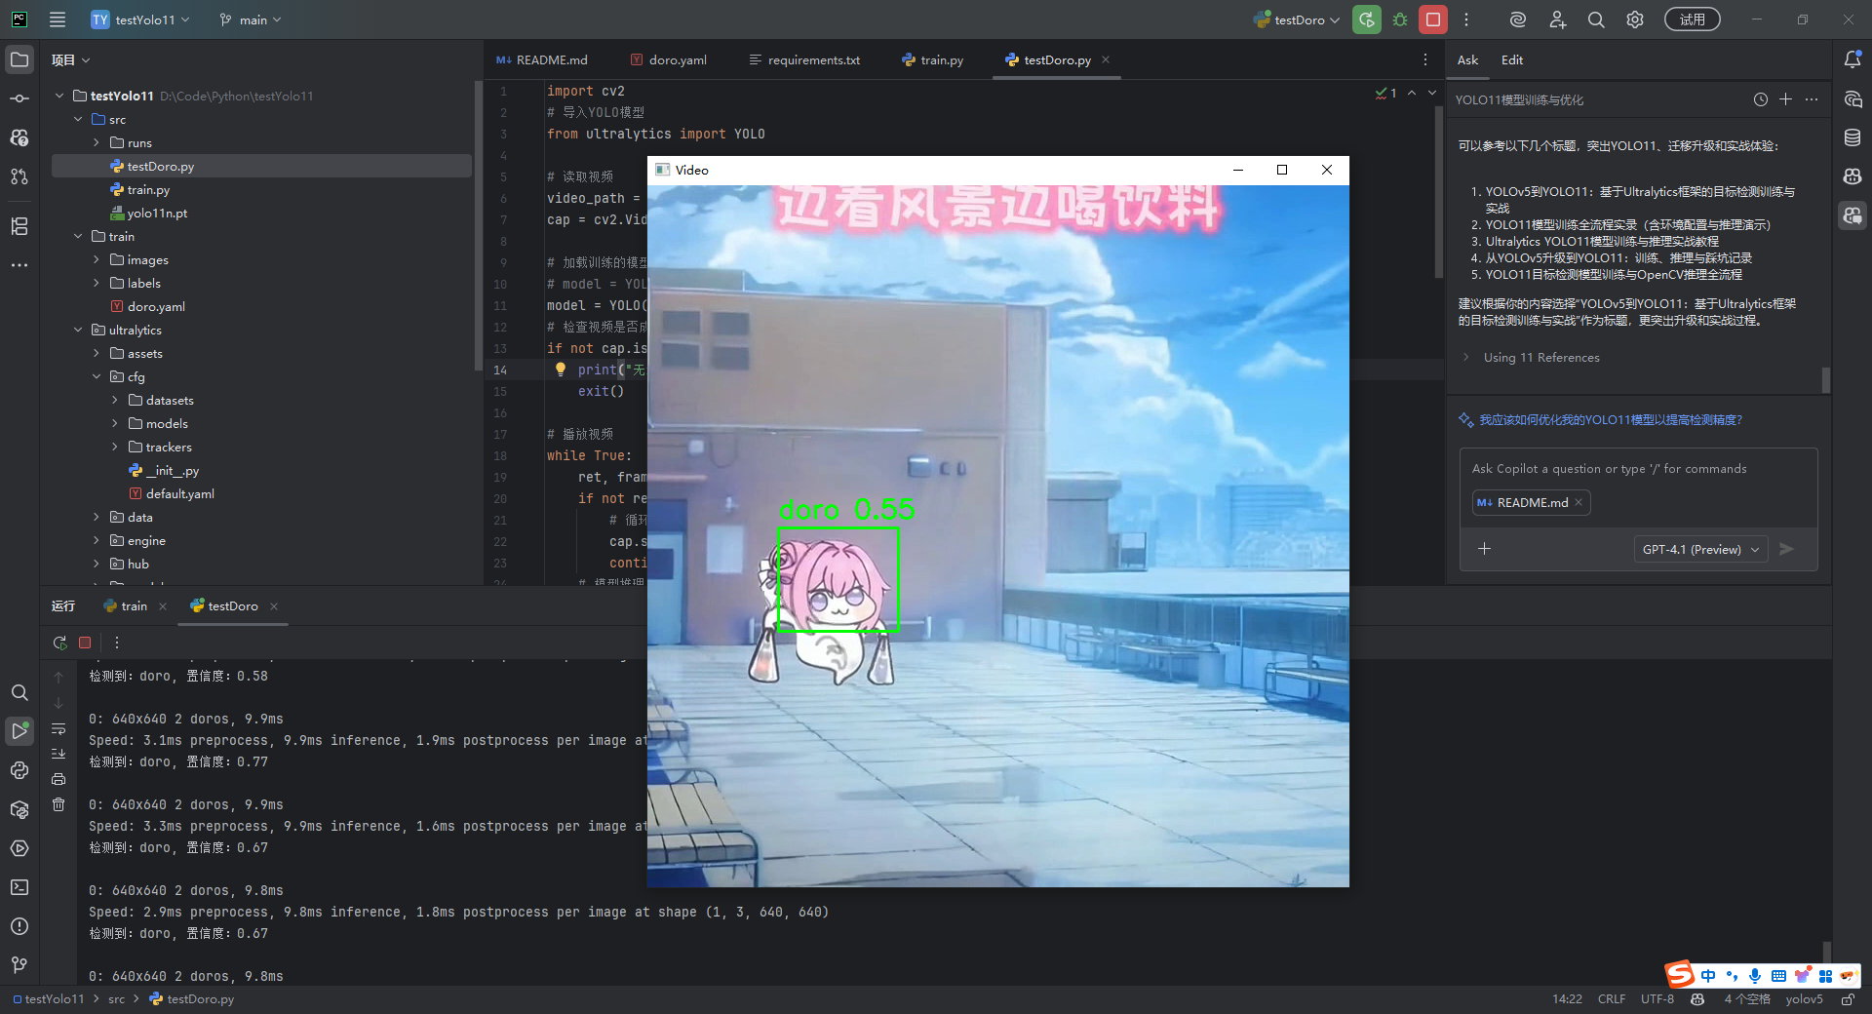Open the Terminal tool window

pyautogui.click(x=19, y=887)
